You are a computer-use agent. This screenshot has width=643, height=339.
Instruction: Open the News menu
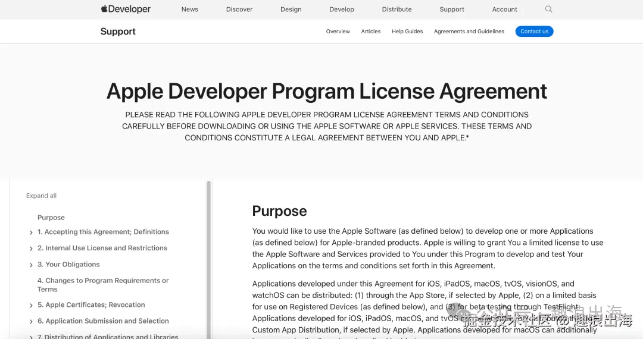point(189,10)
